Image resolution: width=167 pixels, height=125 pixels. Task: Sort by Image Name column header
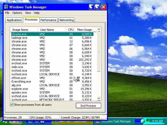pyautogui.click(x=24, y=30)
